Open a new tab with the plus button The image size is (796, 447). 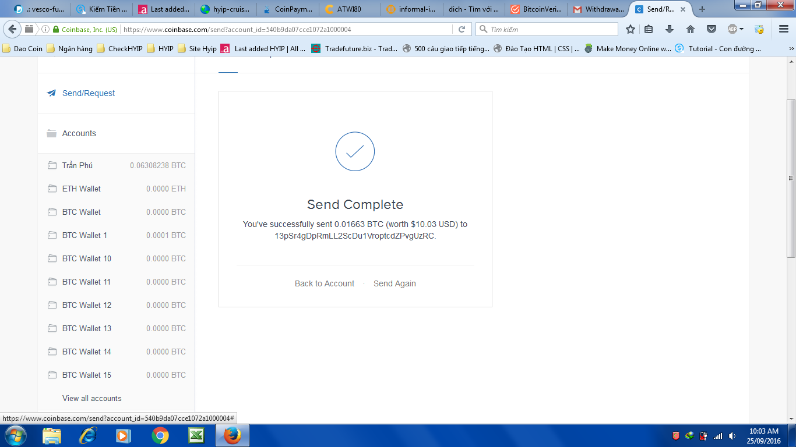702,9
